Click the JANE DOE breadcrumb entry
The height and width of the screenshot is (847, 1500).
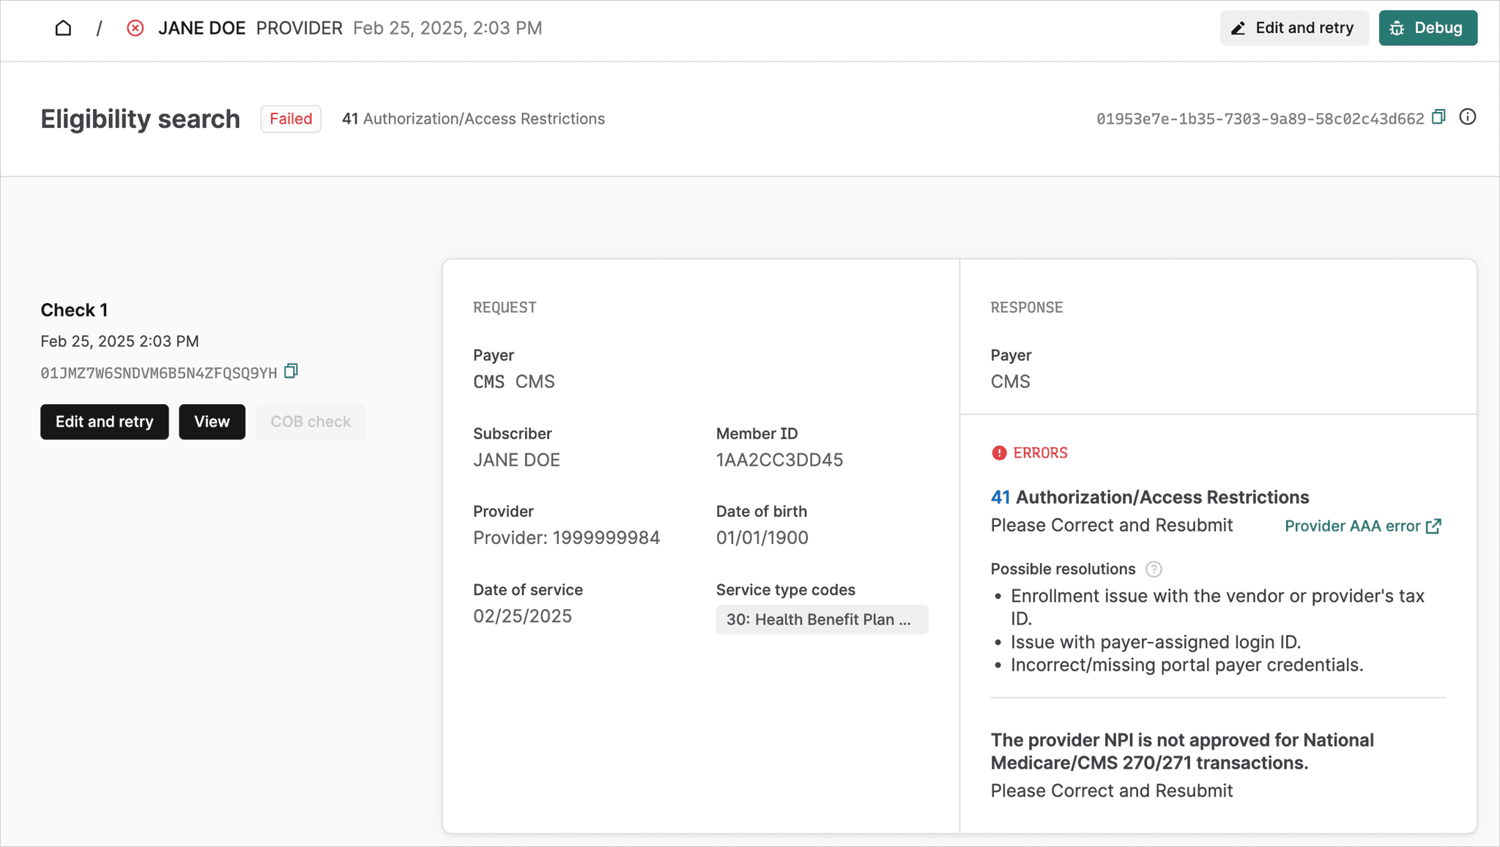203,27
